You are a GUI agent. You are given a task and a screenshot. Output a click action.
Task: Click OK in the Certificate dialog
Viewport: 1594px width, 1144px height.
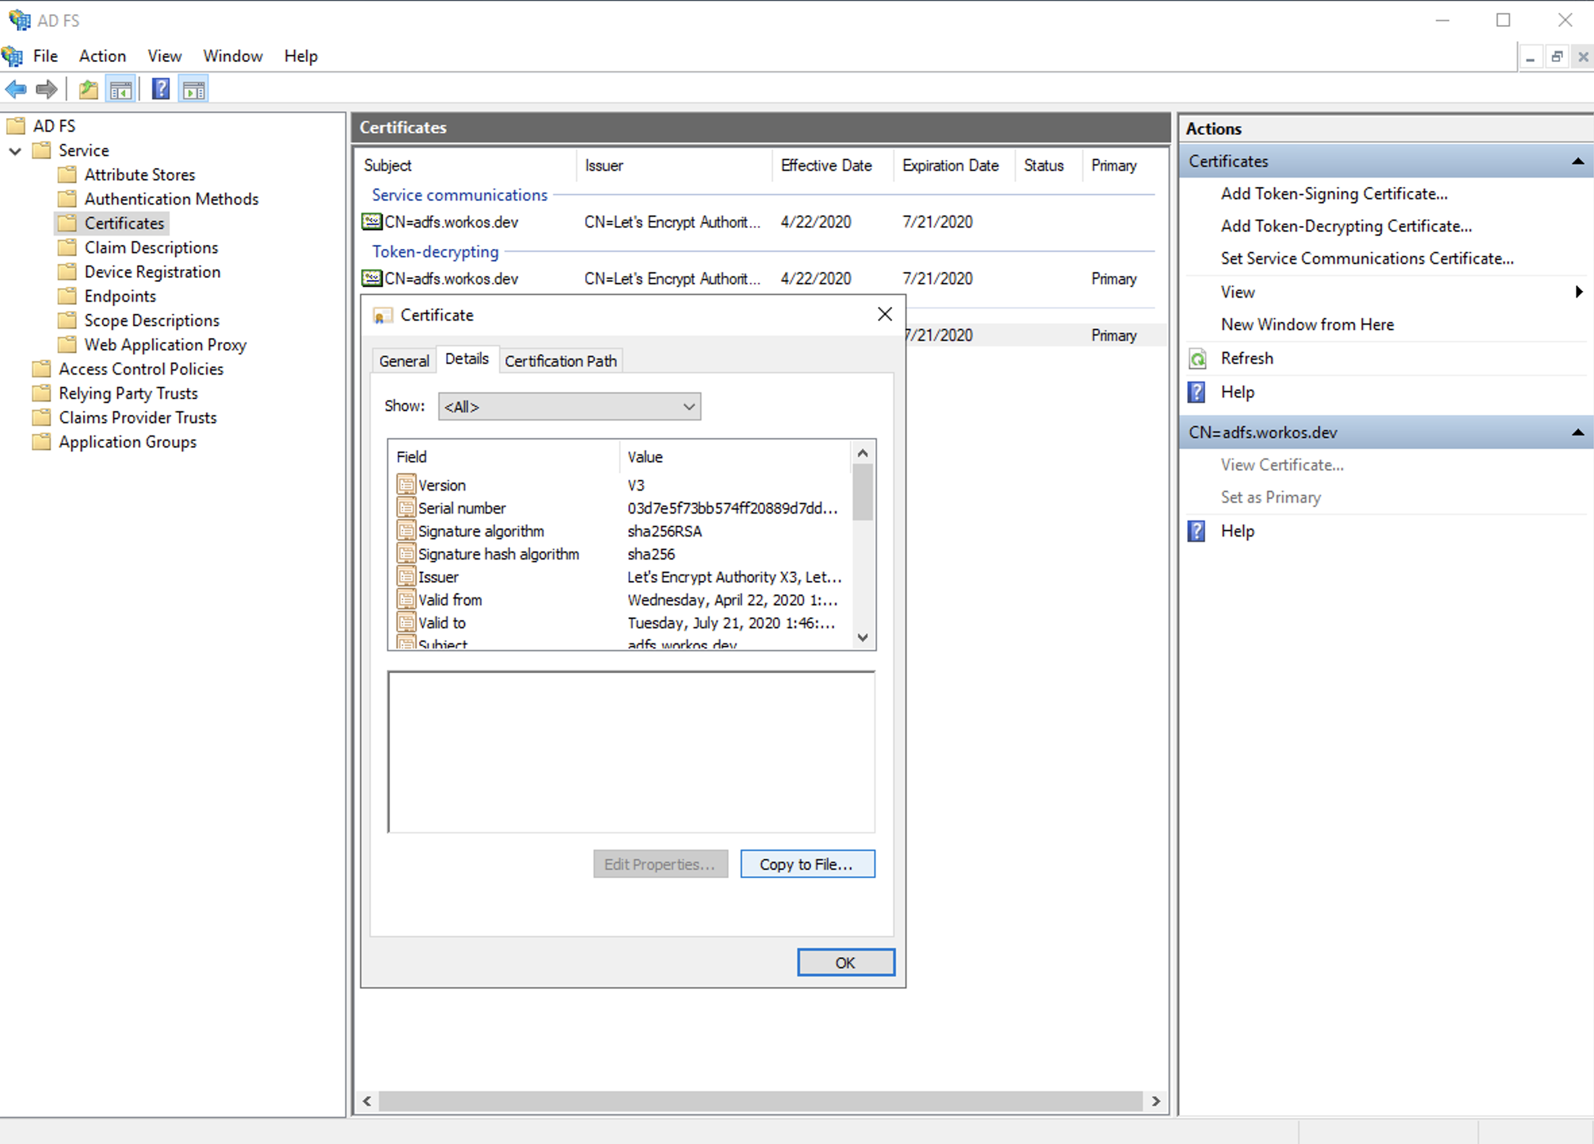coord(846,962)
